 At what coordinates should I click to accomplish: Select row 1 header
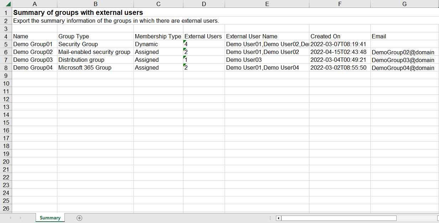pos(5,12)
